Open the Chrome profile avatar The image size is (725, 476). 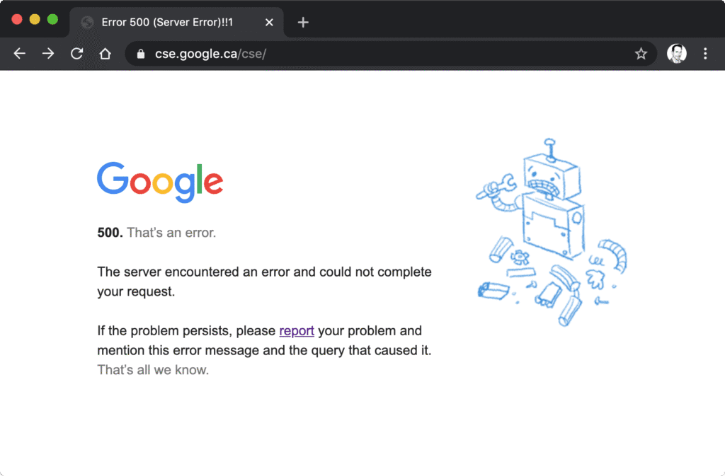[x=676, y=53]
